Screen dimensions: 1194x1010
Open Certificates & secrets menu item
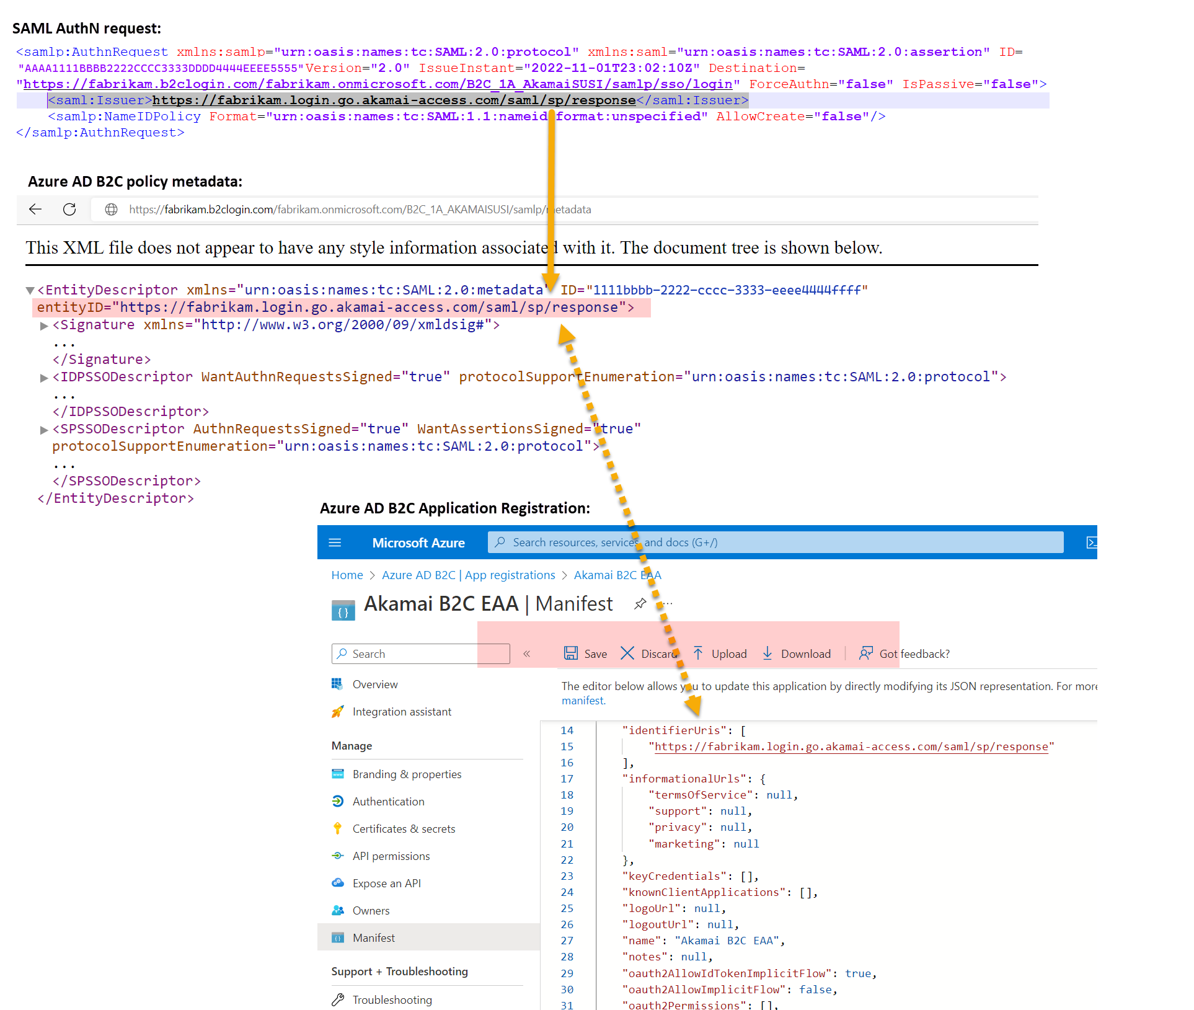tap(404, 829)
